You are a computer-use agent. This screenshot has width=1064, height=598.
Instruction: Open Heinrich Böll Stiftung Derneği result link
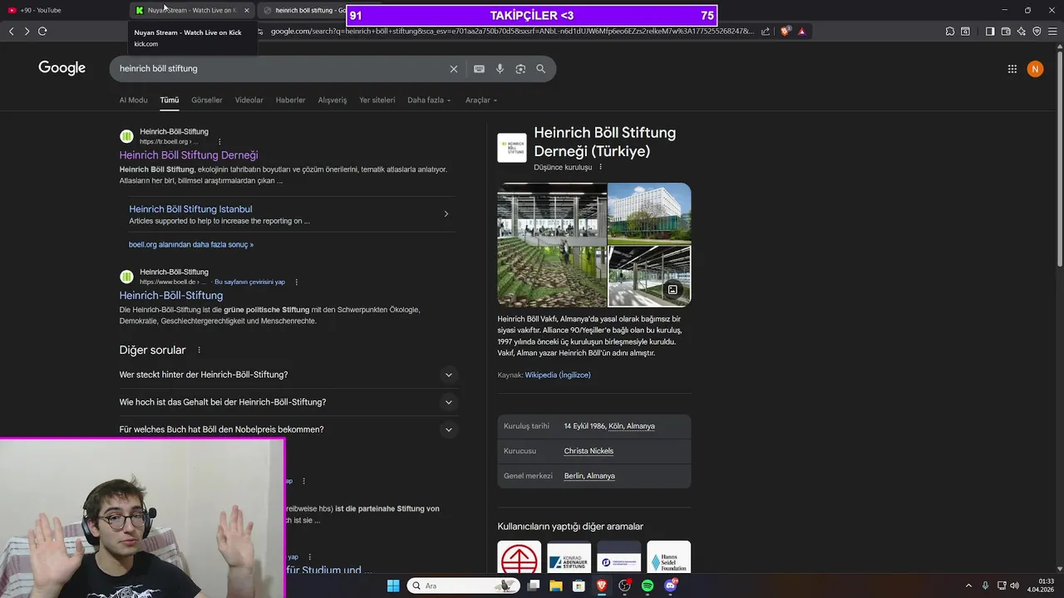pyautogui.click(x=189, y=155)
